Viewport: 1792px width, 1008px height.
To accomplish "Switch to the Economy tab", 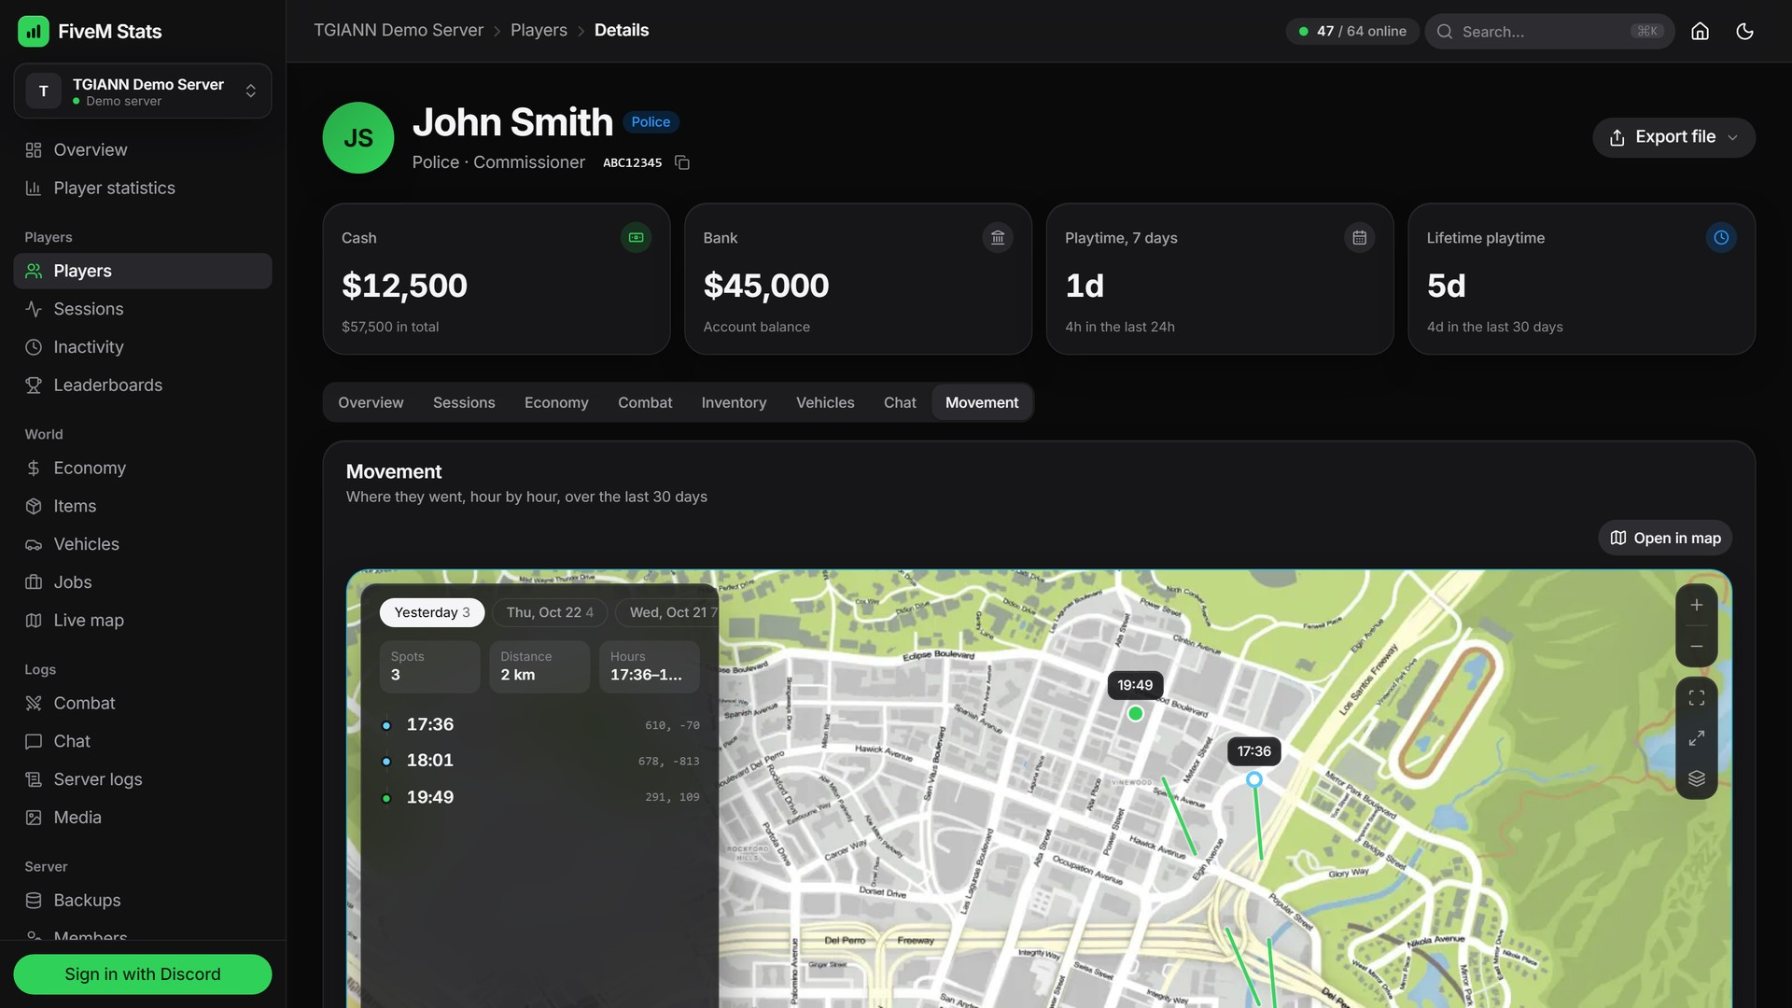I will [x=556, y=402].
